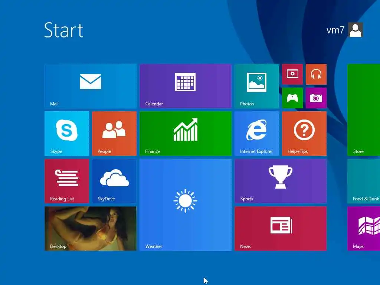380x285 pixels.
Task: Open the Weather tile
Action: pyautogui.click(x=186, y=205)
